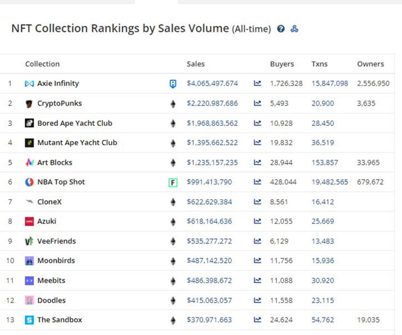
Task: Open the Sandbox sales chart icon
Action: [257, 320]
